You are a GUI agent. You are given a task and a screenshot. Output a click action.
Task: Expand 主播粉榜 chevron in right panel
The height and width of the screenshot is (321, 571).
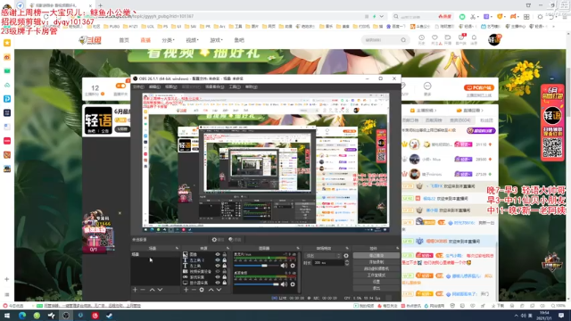tap(435, 111)
